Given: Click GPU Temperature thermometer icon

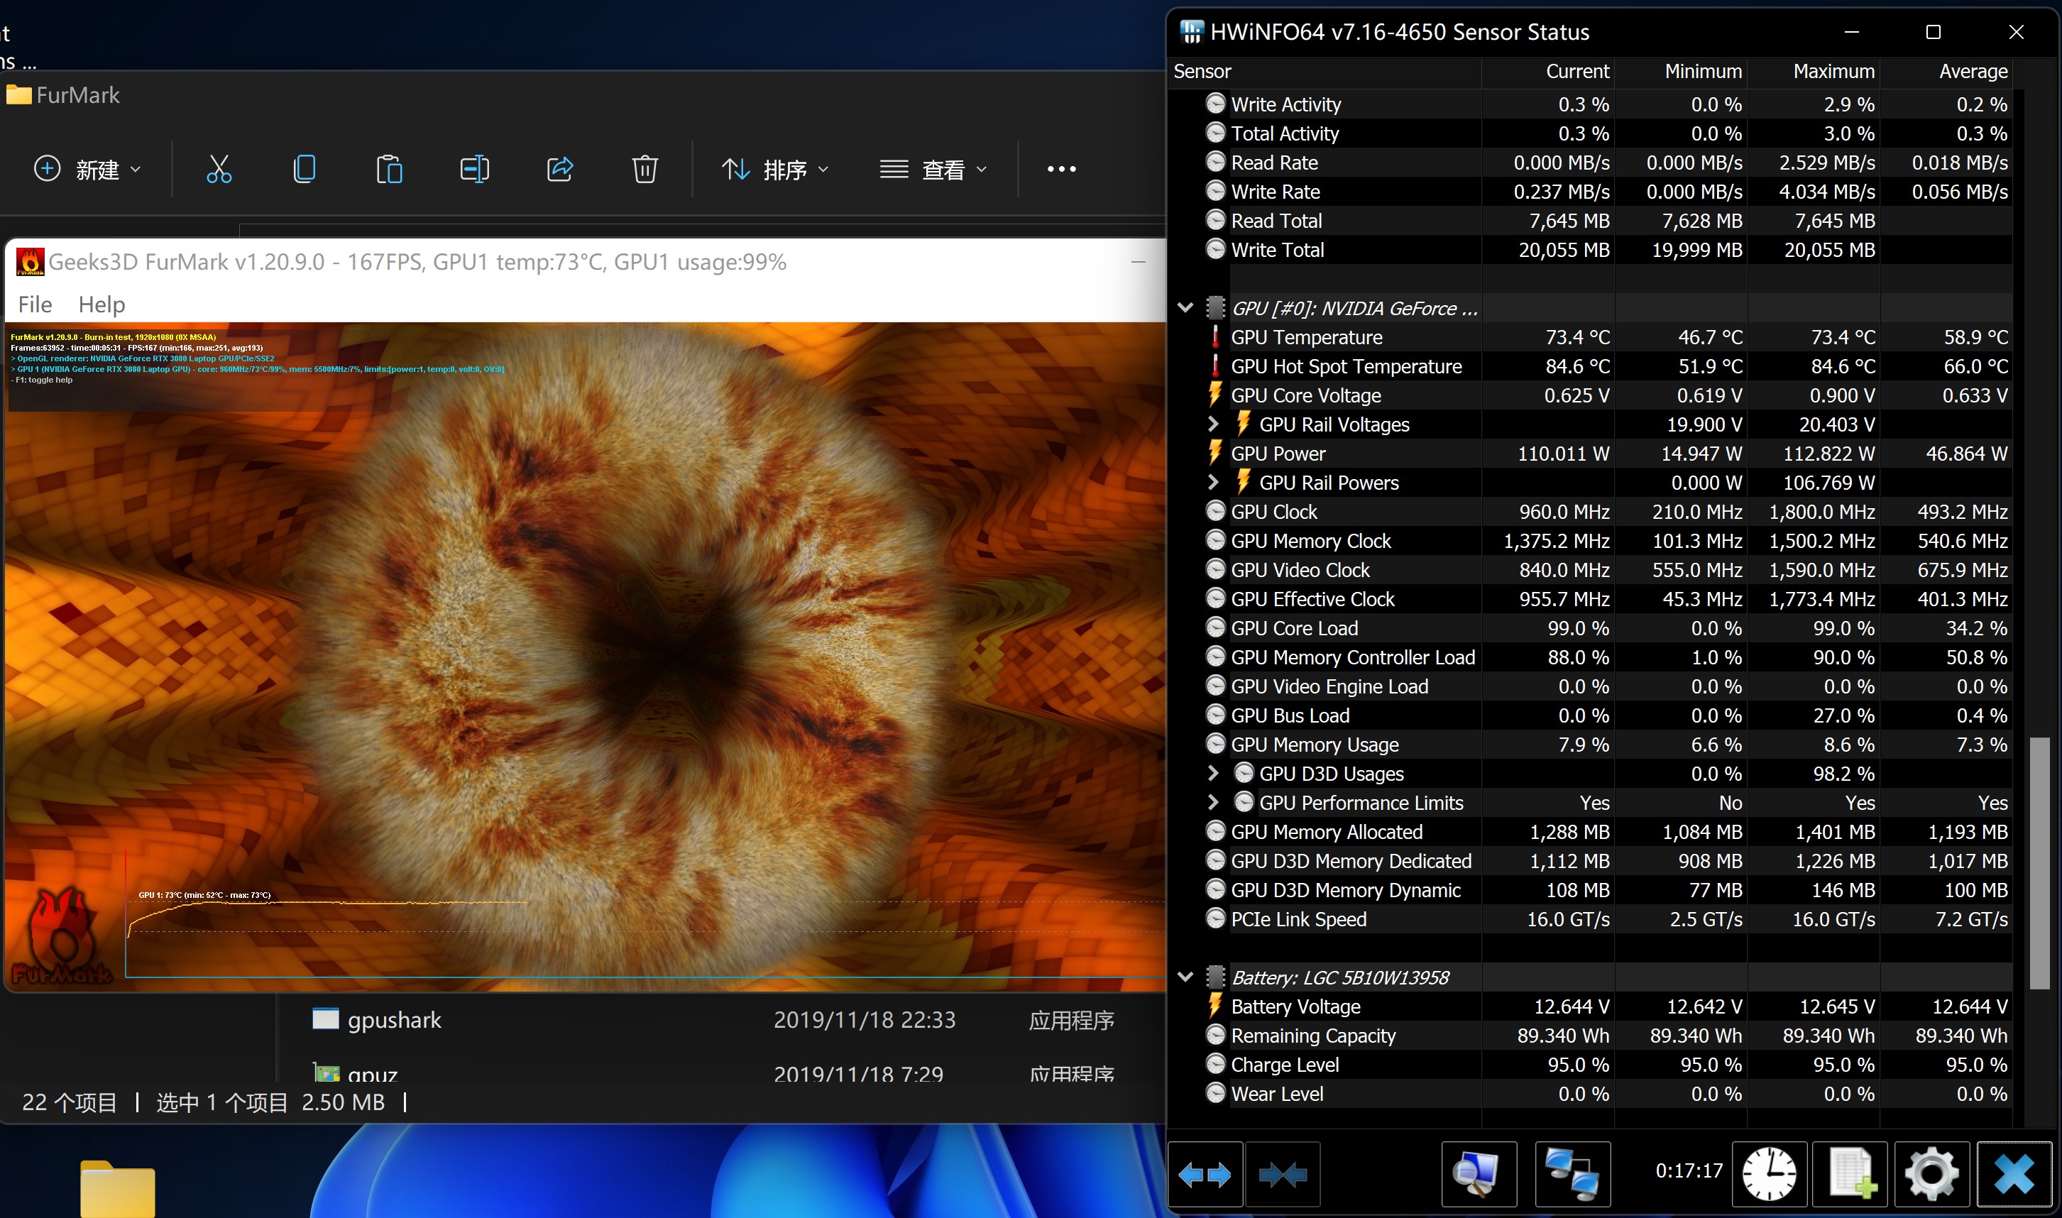Looking at the screenshot, I should (1215, 337).
